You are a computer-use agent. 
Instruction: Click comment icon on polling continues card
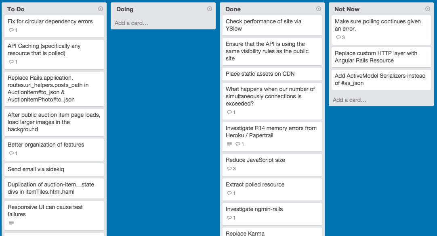[x=338, y=37]
